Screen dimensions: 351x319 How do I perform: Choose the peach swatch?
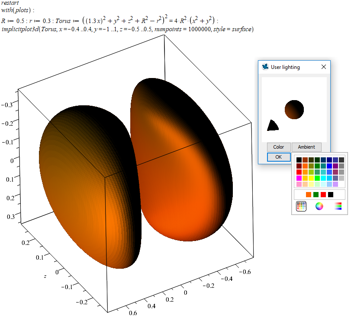coord(305,184)
